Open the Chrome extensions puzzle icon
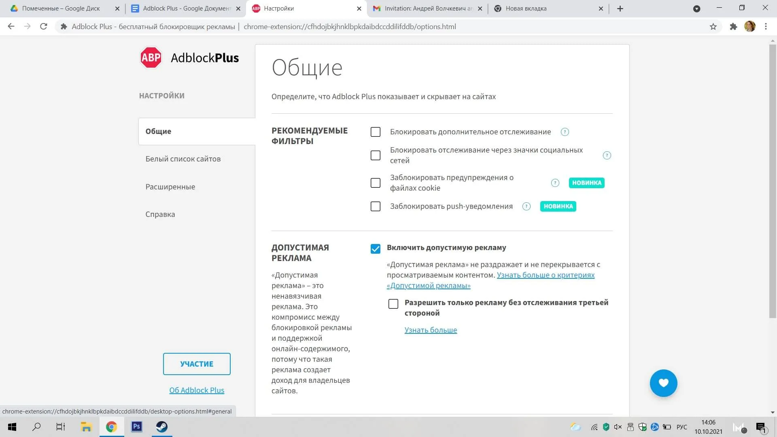 click(x=733, y=27)
